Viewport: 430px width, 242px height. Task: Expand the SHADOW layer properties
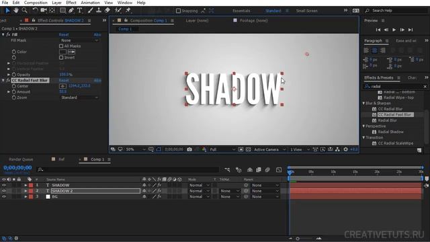pos(26,186)
